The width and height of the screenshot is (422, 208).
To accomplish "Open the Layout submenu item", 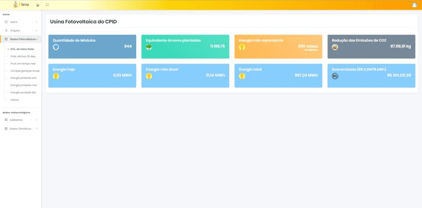I will 14,99.
